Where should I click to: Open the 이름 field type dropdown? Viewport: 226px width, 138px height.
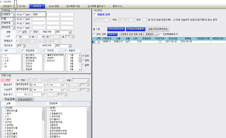[x=14, y=19]
